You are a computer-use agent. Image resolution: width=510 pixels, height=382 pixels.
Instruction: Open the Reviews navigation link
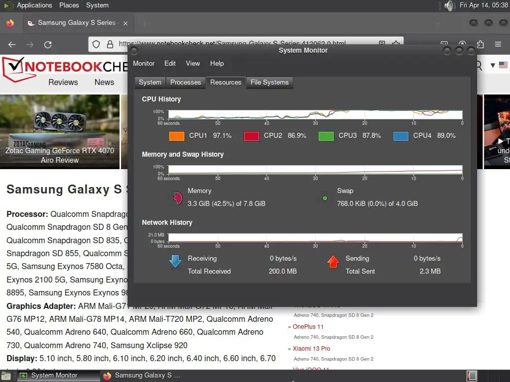63,82
